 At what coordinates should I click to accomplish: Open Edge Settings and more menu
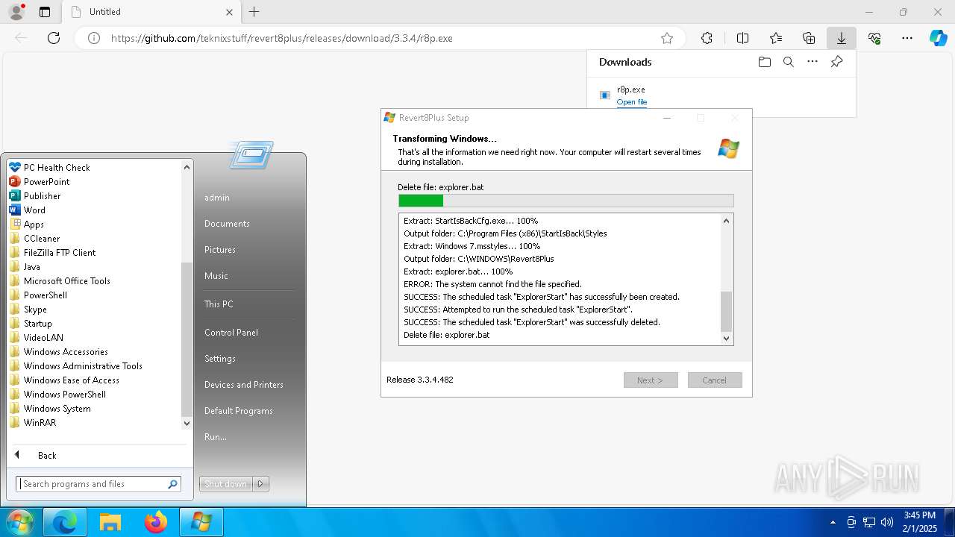(x=907, y=38)
